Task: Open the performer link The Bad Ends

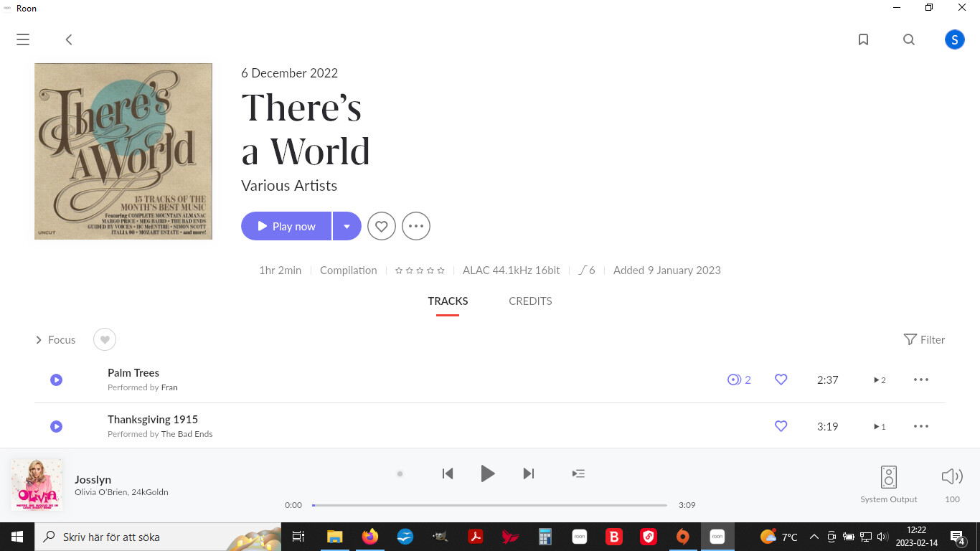Action: pyautogui.click(x=187, y=434)
